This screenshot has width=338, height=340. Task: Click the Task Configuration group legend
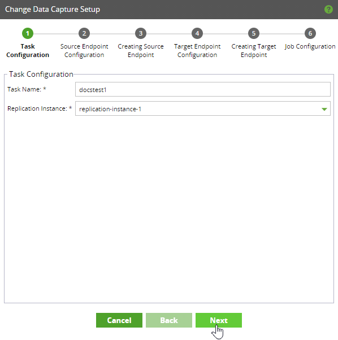[x=41, y=74]
